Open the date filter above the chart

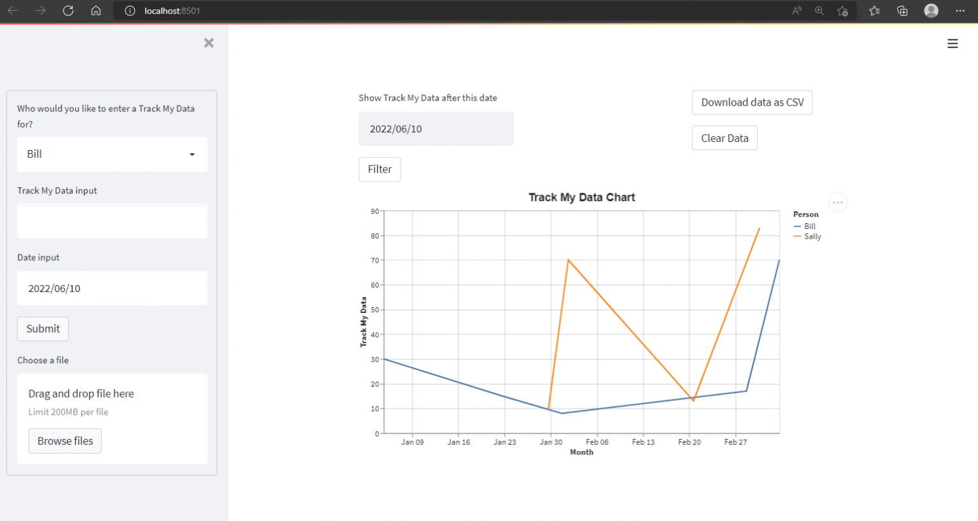point(436,129)
